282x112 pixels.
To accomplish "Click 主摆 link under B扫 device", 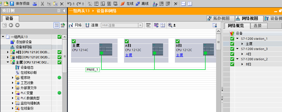I will click(179, 55).
